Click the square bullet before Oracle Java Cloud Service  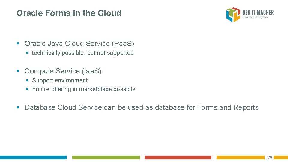pos(18,44)
